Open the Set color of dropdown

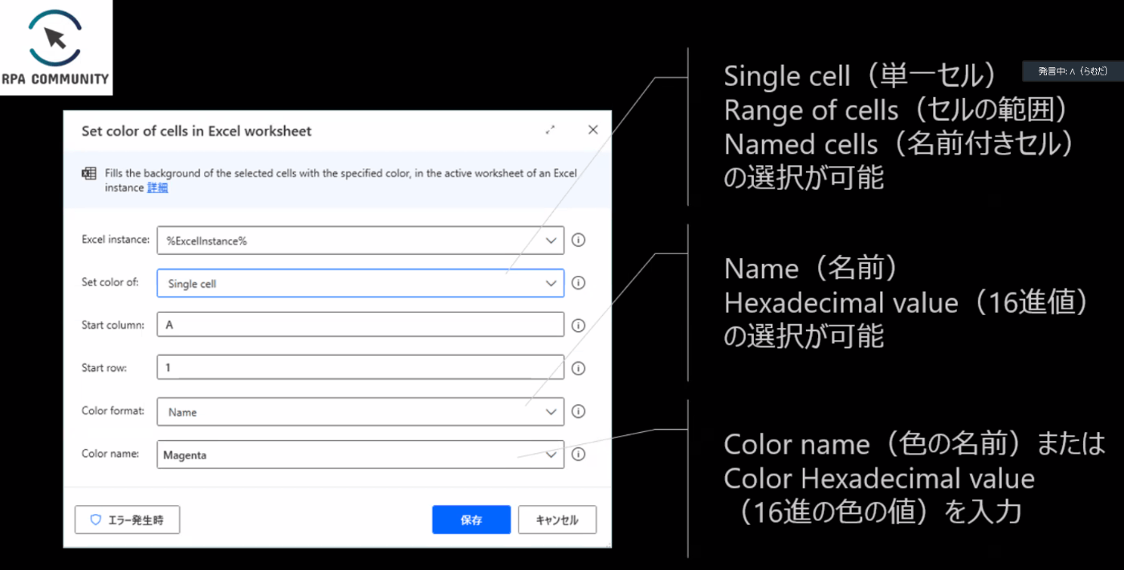click(360, 283)
